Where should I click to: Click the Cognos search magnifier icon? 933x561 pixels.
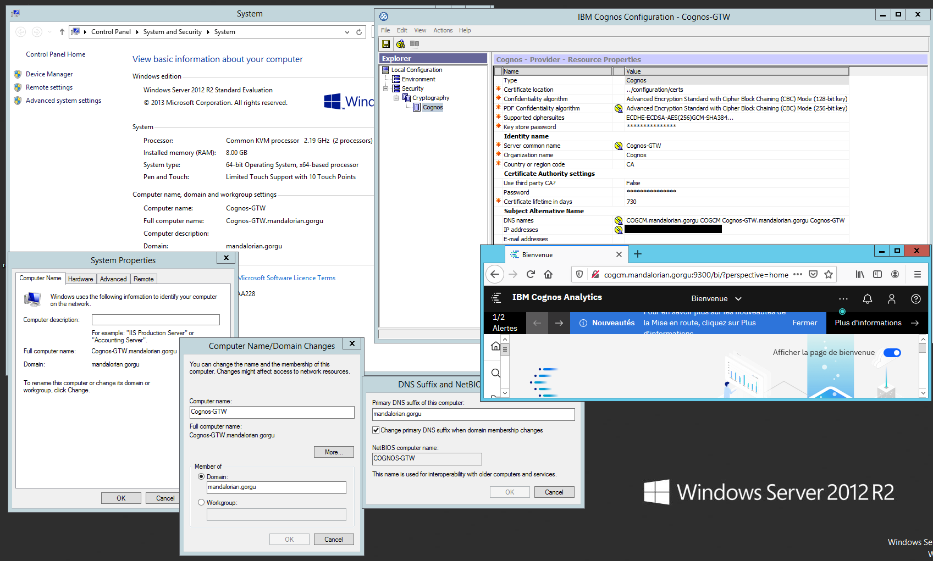[495, 373]
